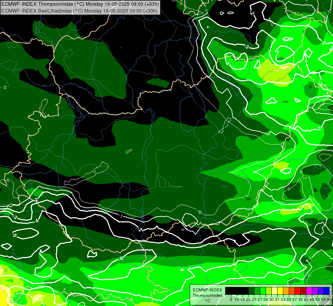Image resolution: width=333 pixels, height=306 pixels.
Task: Click legend scale value 30
Action: point(271,300)
